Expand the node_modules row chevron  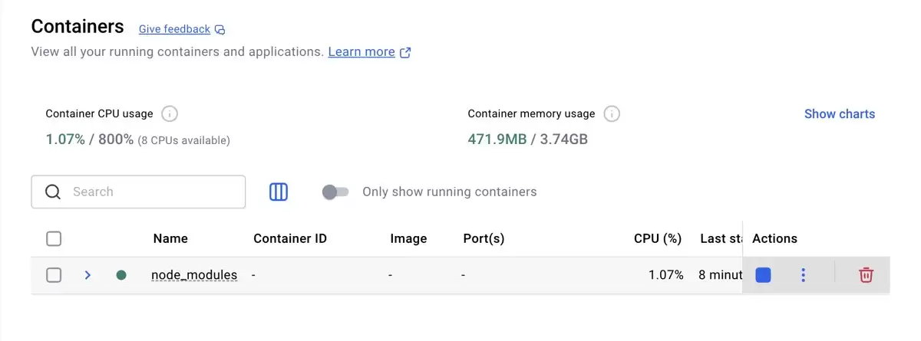[x=87, y=275]
